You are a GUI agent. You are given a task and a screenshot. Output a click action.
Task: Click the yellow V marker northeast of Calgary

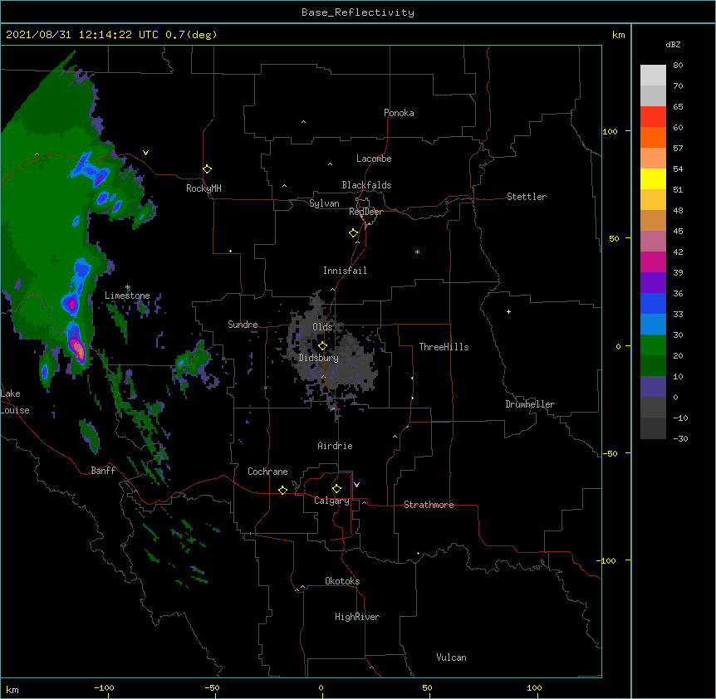click(356, 485)
